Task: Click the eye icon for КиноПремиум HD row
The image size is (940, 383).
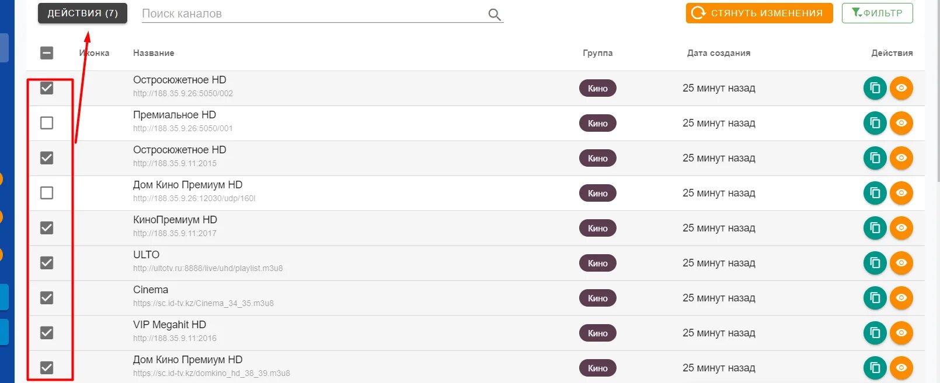Action: pos(901,228)
